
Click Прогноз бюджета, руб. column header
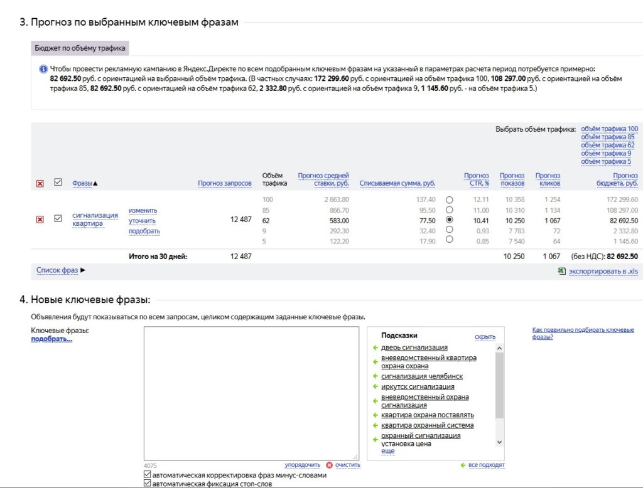[617, 179]
